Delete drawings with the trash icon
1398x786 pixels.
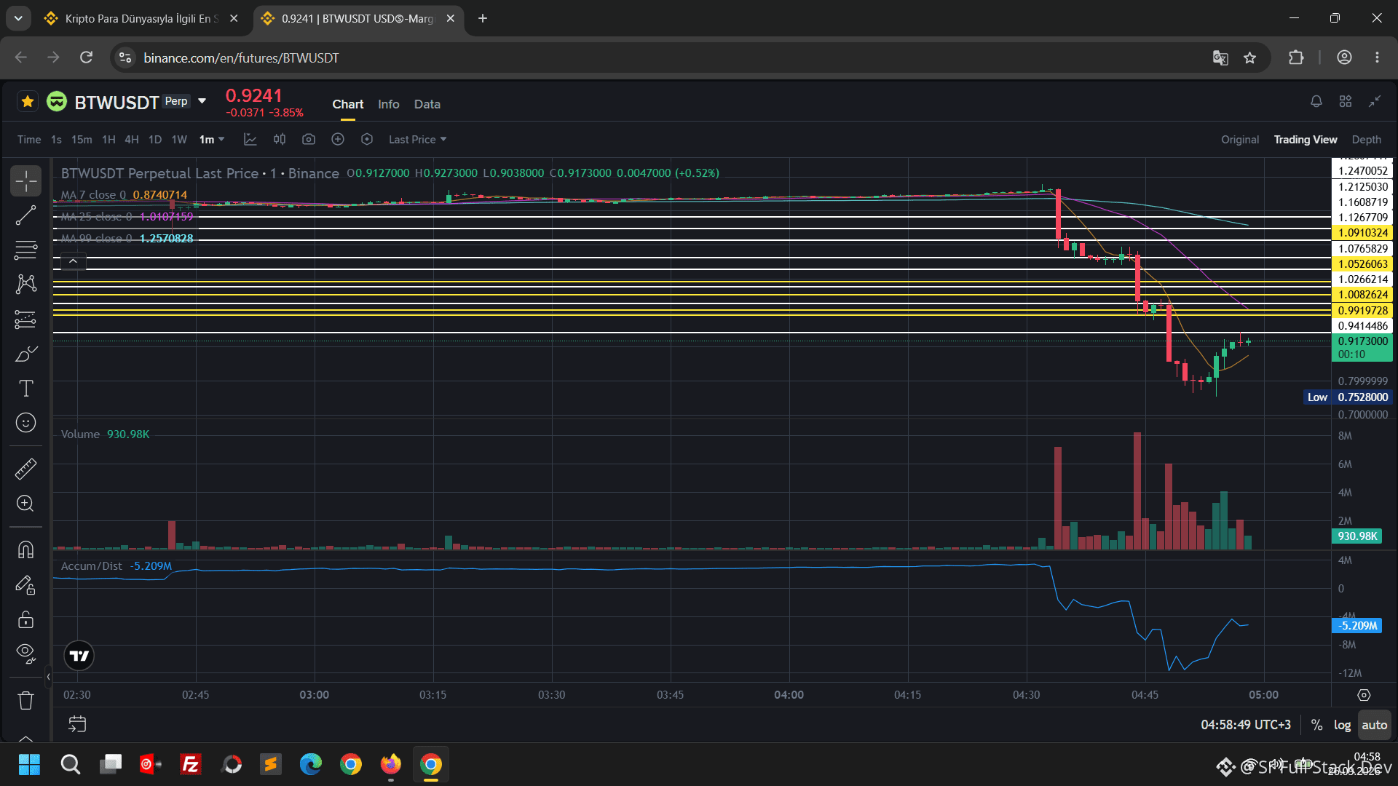(25, 700)
